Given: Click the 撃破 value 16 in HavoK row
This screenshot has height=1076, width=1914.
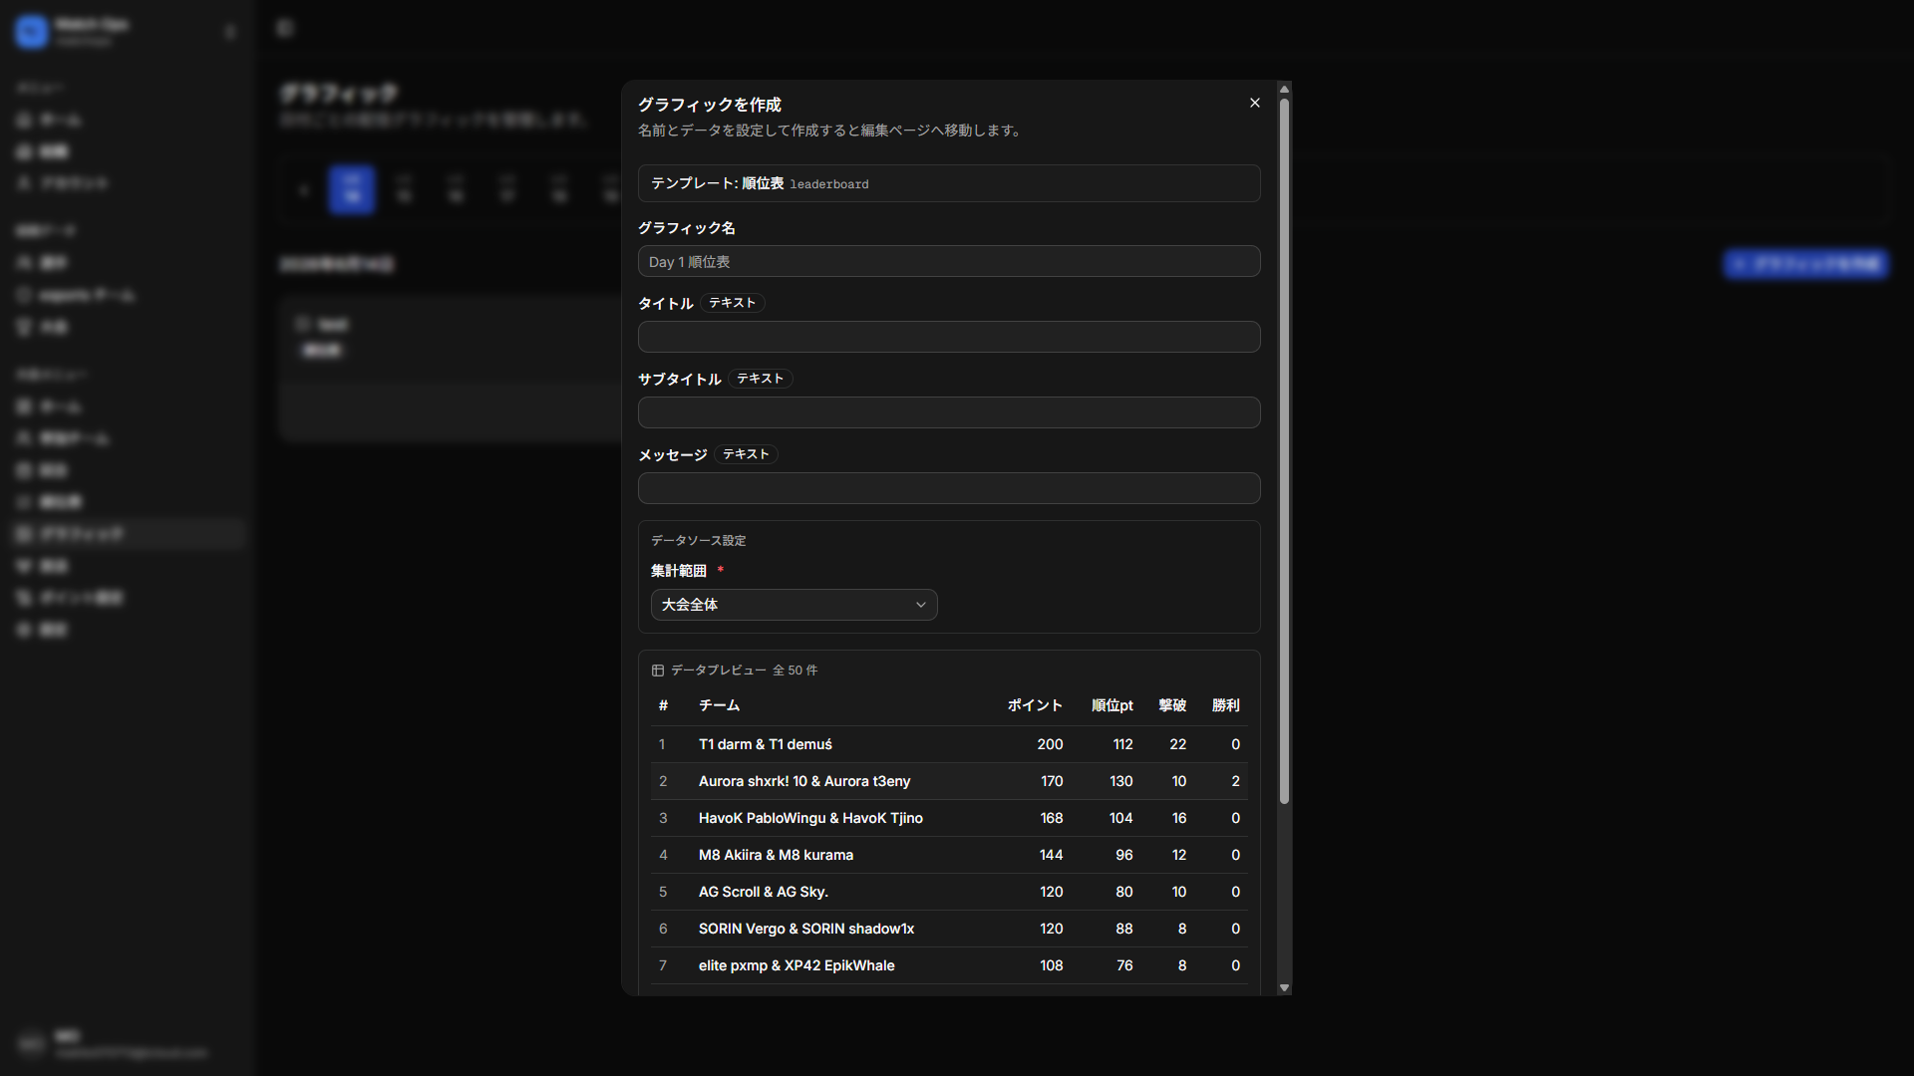Looking at the screenshot, I should pyautogui.click(x=1179, y=818).
